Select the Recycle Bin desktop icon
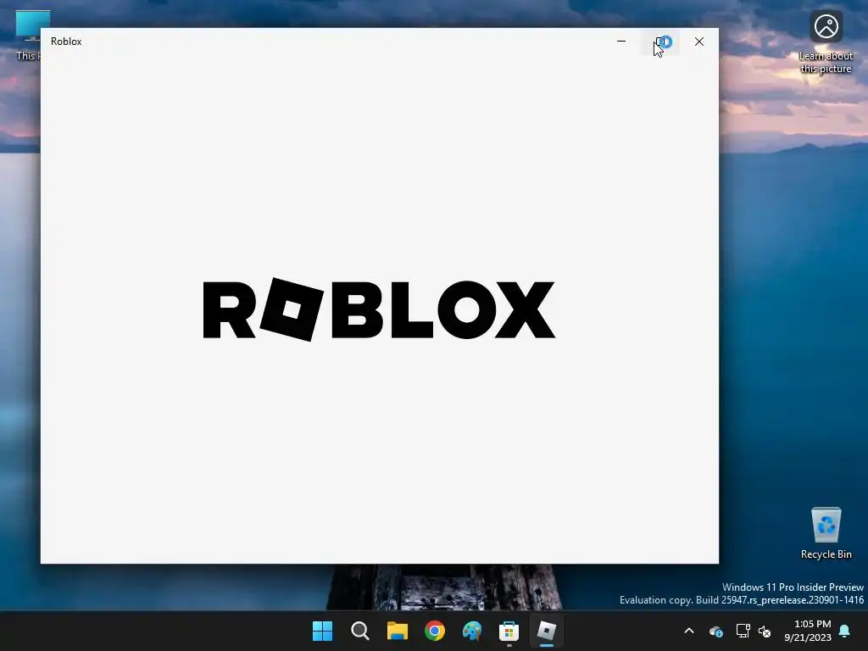 coord(826,532)
